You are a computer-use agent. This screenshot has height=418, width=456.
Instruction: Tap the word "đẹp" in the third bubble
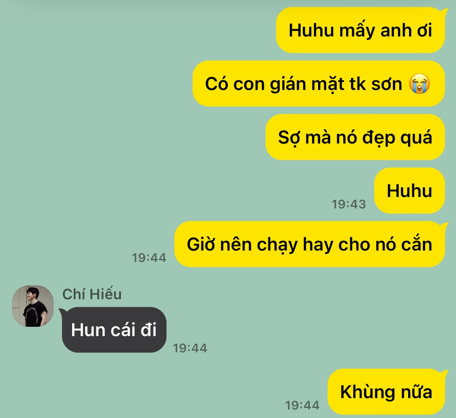(379, 138)
